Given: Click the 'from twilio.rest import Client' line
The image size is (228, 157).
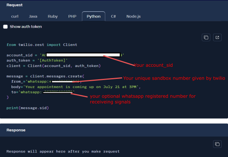Looking at the screenshot, I should click(x=42, y=45).
